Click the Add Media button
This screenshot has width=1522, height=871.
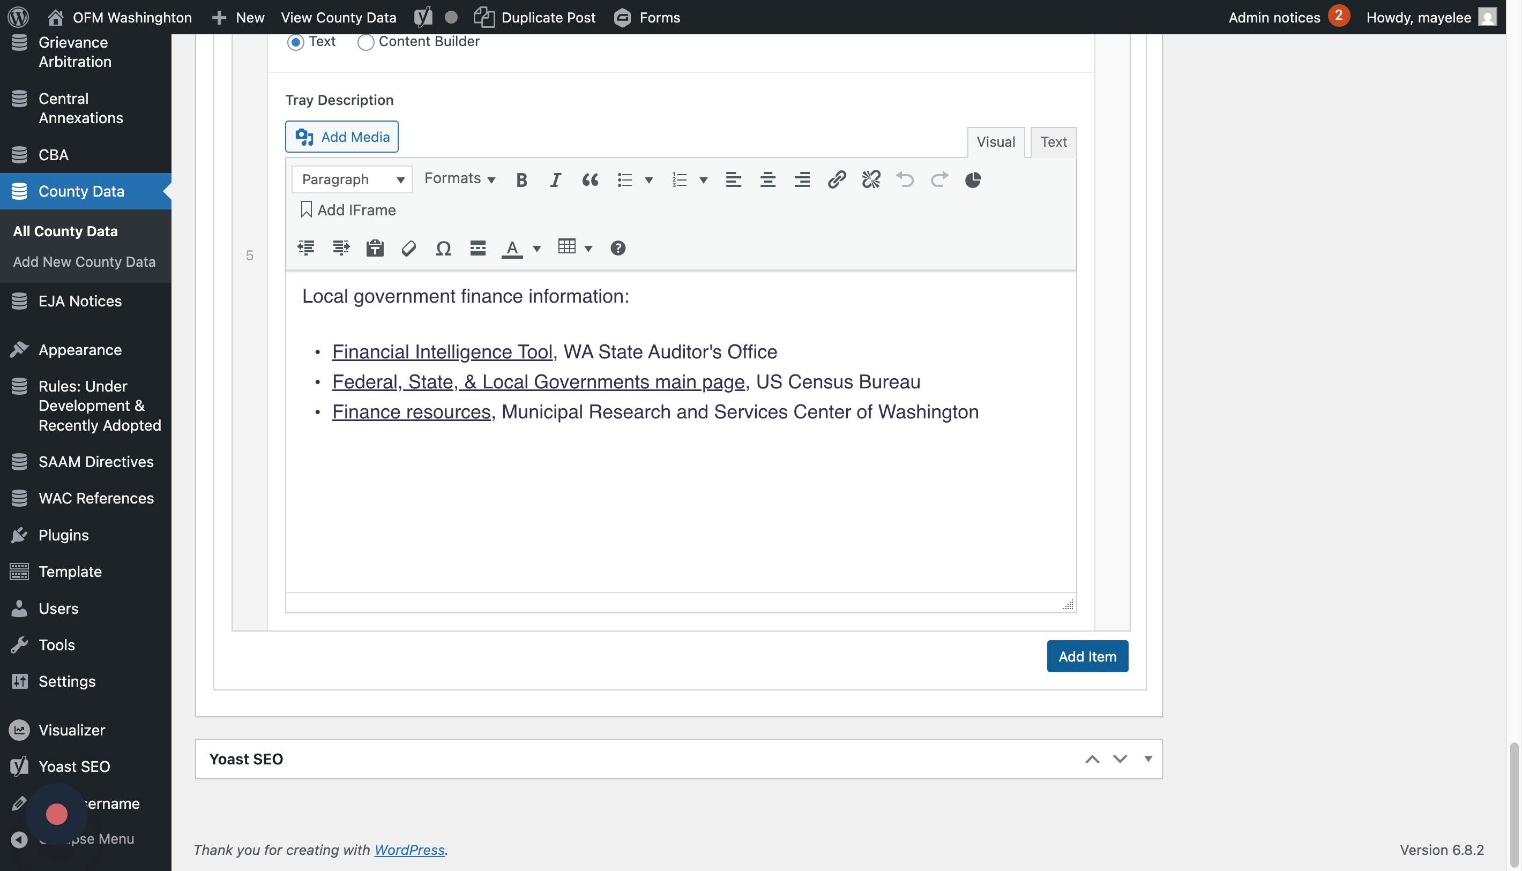click(x=342, y=137)
